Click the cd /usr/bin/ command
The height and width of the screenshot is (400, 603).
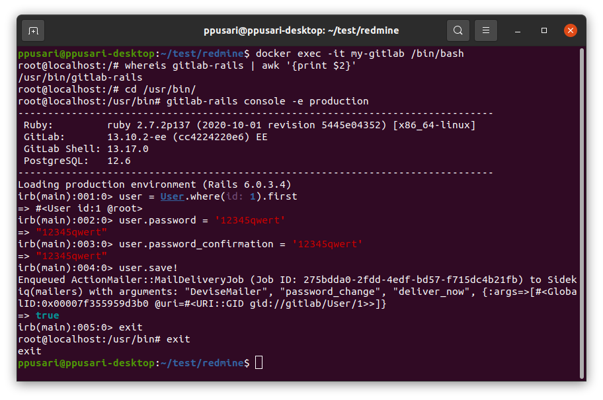click(161, 89)
